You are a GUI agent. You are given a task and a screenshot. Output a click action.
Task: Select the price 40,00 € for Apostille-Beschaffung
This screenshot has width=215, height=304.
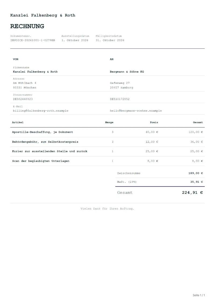pyautogui.click(x=152, y=132)
